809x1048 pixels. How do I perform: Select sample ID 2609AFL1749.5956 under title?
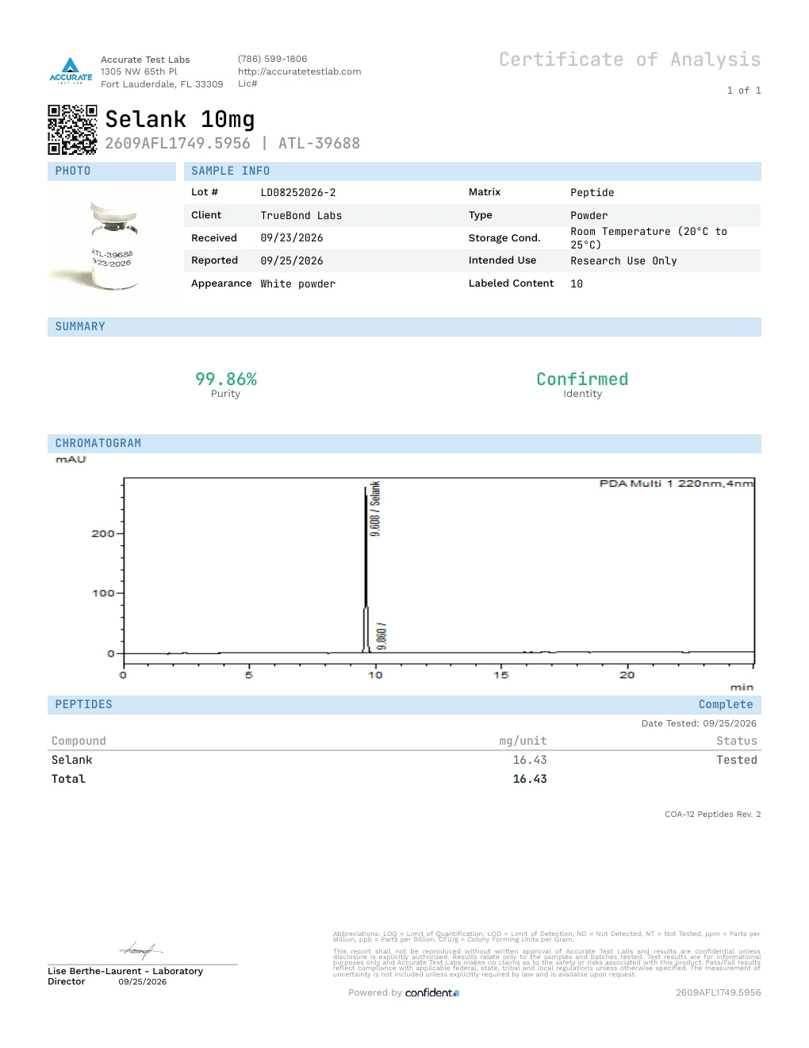[178, 144]
